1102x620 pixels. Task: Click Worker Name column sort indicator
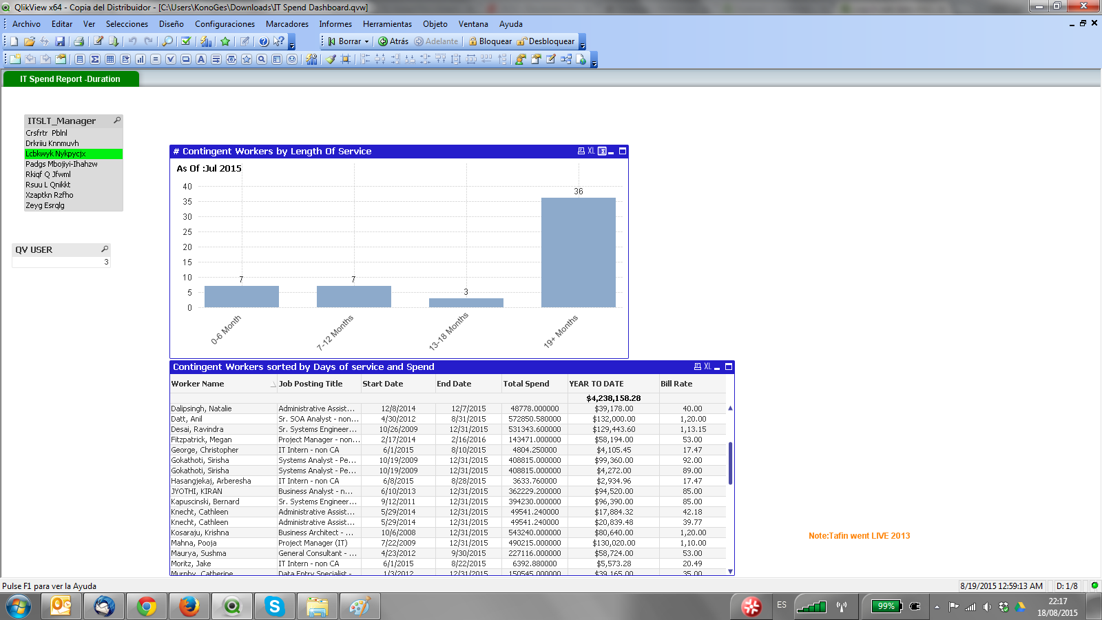coord(273,384)
